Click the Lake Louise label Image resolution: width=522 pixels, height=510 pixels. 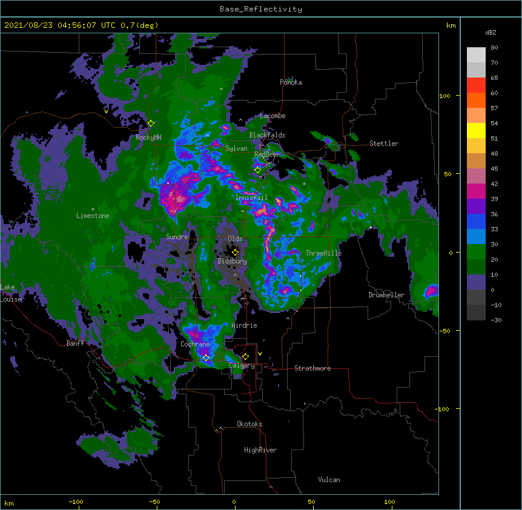11,293
